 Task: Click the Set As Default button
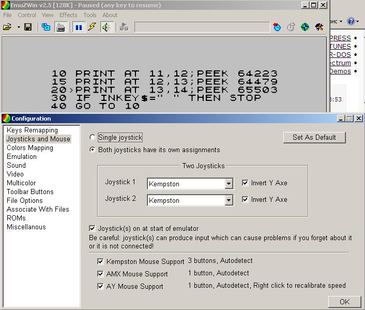pyautogui.click(x=314, y=137)
